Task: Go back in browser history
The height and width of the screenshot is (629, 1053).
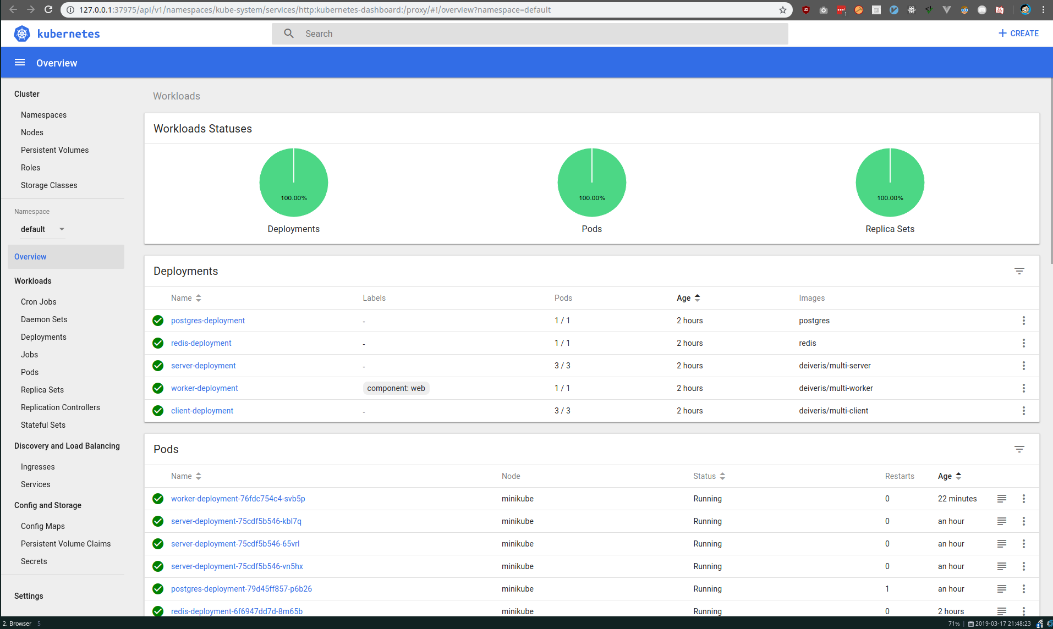Action: (13, 10)
